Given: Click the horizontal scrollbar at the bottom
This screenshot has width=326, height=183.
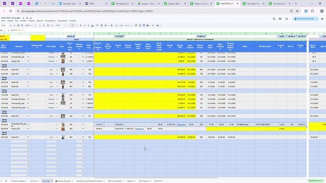Looking at the screenshot, I should point(156,178).
